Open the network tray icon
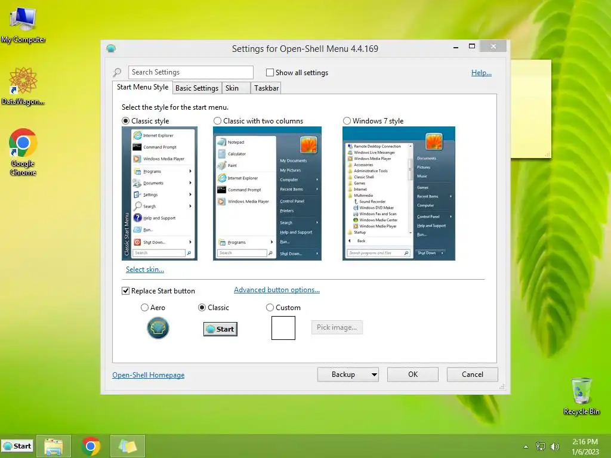 click(541, 447)
